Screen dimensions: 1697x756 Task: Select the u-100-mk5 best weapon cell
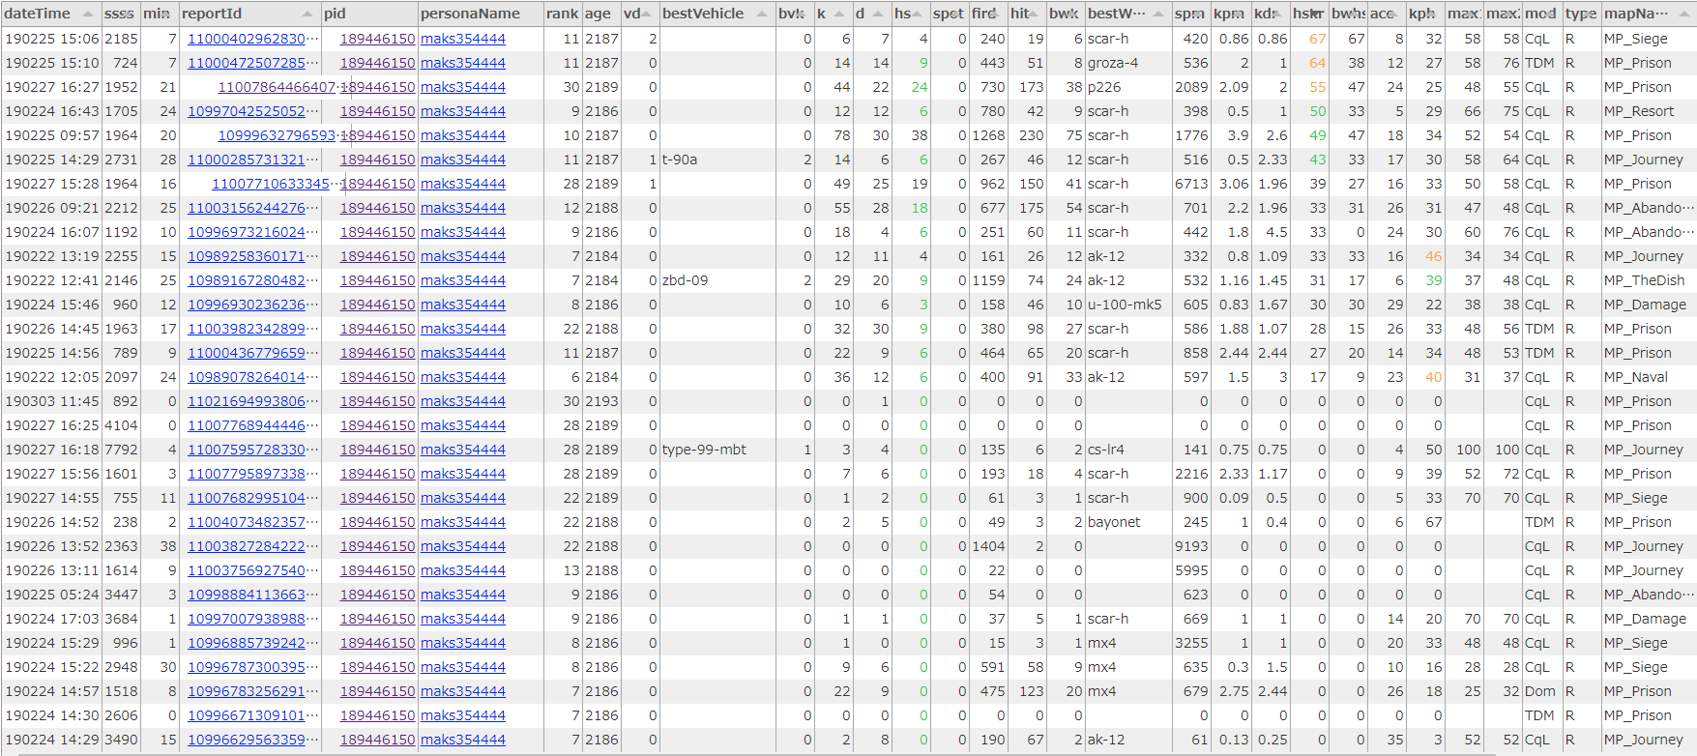pos(1128,305)
